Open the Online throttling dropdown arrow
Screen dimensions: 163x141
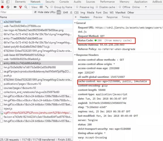point(146,7)
